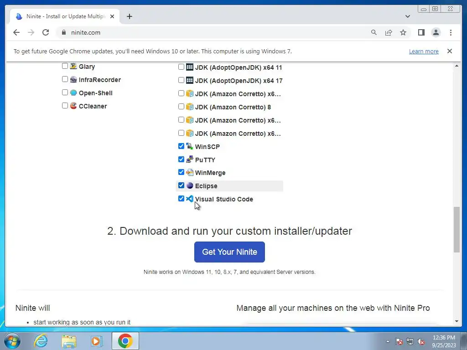Open Windows Explorer from the taskbar
The image size is (467, 350).
[x=69, y=341]
